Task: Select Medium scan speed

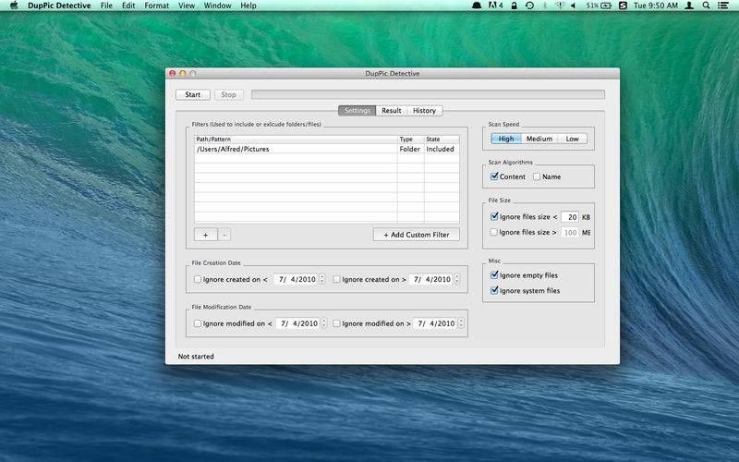Action: click(539, 139)
